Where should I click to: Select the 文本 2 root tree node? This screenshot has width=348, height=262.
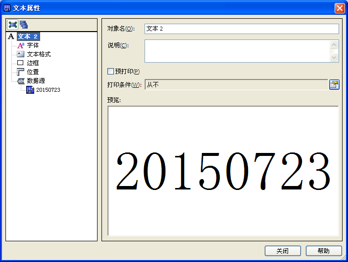28,37
